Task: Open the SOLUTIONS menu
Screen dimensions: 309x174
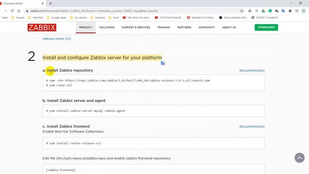Action: (x=107, y=28)
